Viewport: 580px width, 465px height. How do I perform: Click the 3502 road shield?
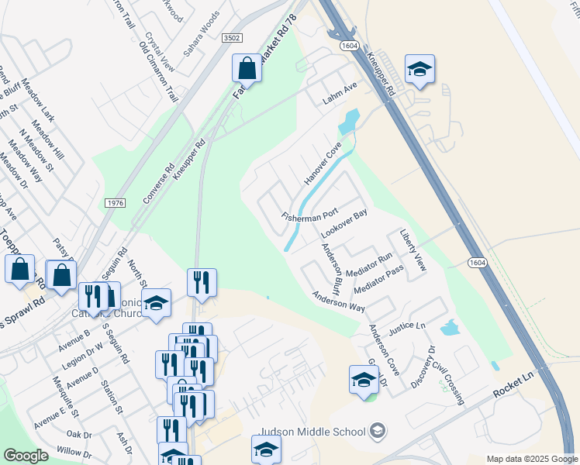pyautogui.click(x=232, y=38)
